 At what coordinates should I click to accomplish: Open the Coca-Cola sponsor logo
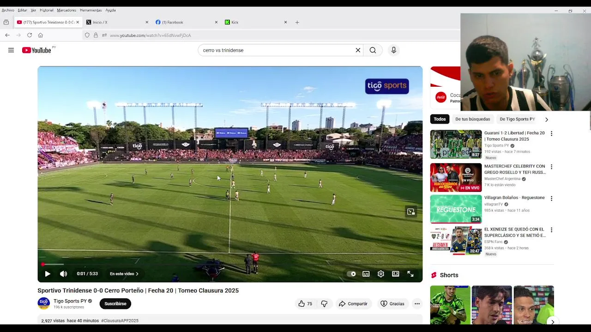(x=441, y=97)
